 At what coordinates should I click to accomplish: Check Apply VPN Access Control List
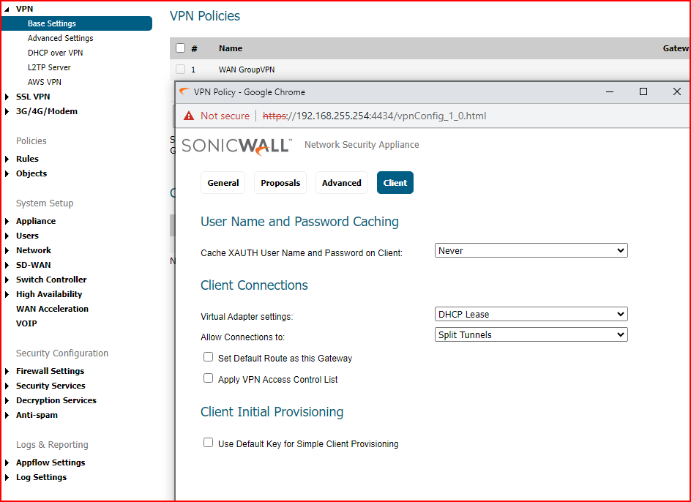click(209, 379)
